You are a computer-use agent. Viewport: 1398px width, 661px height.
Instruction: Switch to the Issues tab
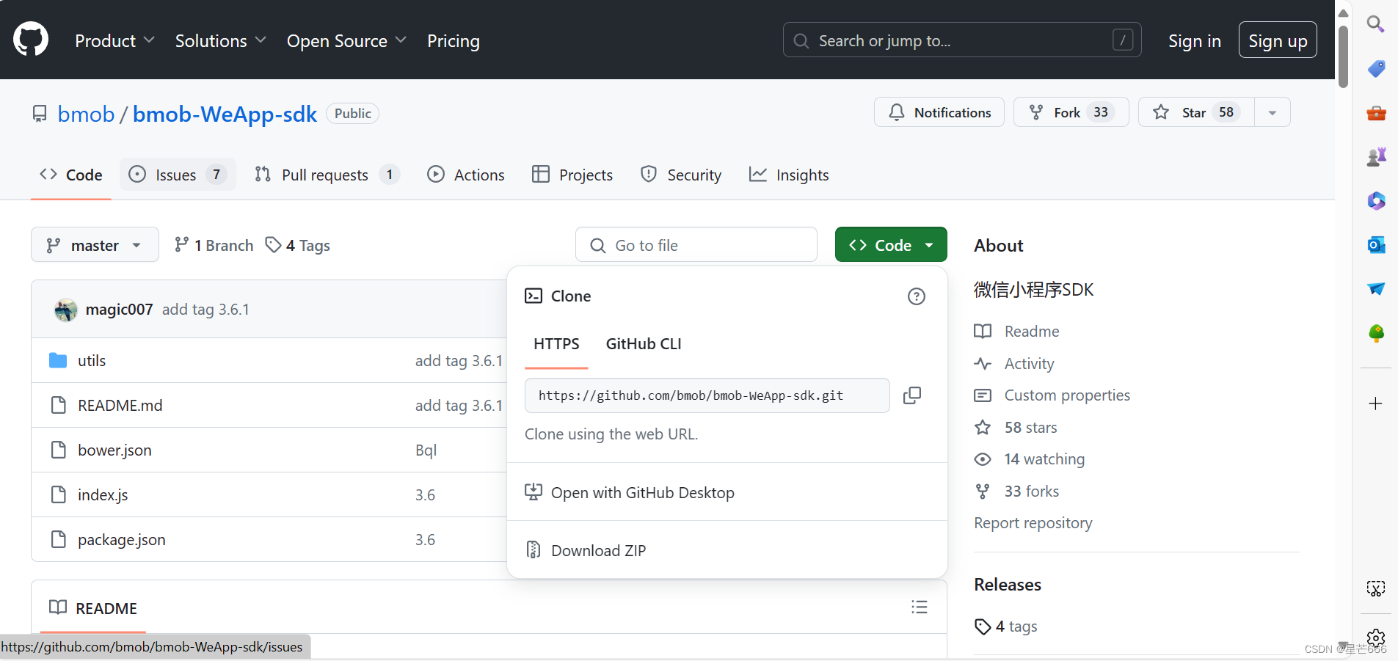click(x=178, y=175)
